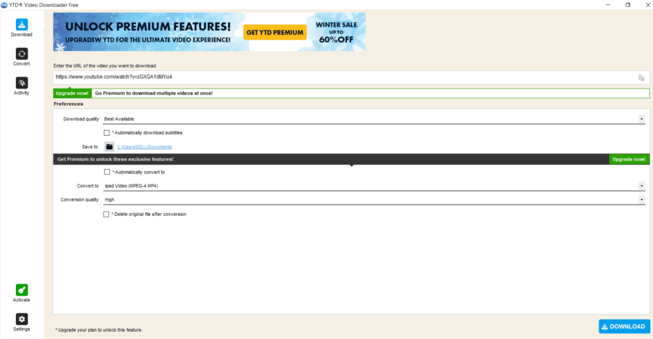
Task: Expand the Download quality dropdown
Action: click(642, 119)
